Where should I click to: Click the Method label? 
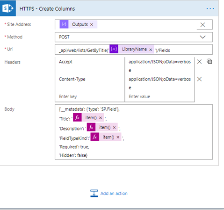pos(14,37)
